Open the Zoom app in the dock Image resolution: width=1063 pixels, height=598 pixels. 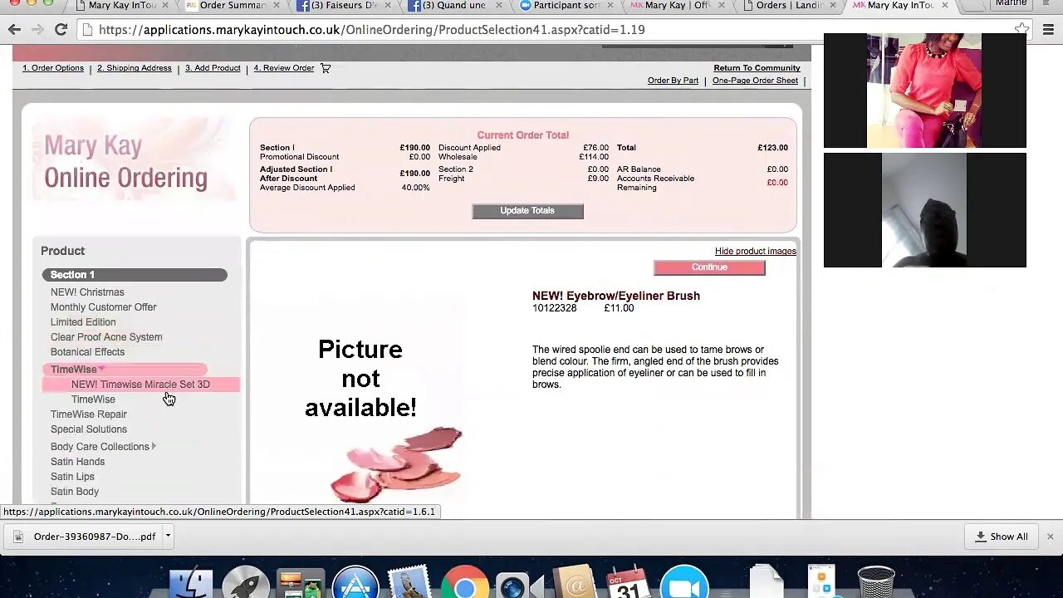coord(684,583)
